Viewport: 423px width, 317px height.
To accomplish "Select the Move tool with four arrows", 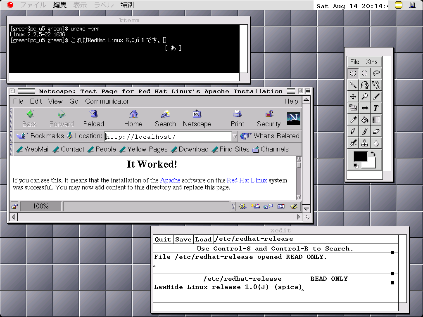I will (353, 97).
